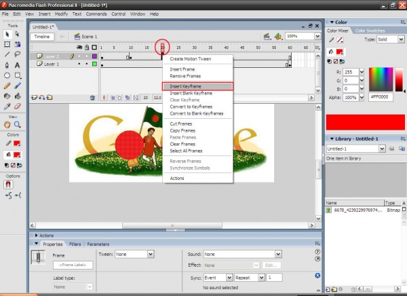Expand the Actions panel
This screenshot has height=296, width=407.
tap(37, 236)
